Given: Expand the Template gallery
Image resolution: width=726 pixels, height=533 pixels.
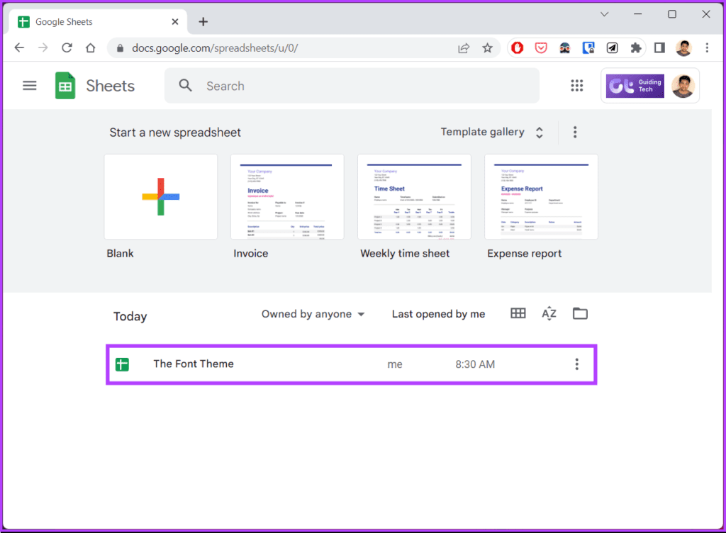Looking at the screenshot, I should tap(492, 133).
